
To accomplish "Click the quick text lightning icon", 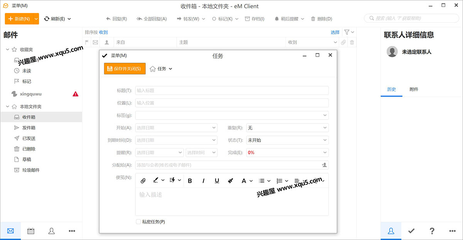I will tap(172, 180).
